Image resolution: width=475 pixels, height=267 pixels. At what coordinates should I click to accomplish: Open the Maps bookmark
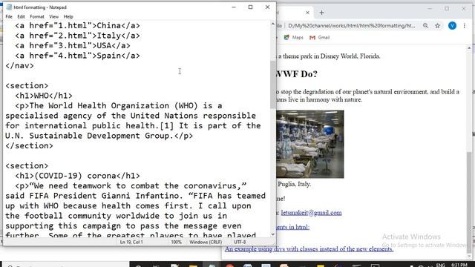(294, 37)
